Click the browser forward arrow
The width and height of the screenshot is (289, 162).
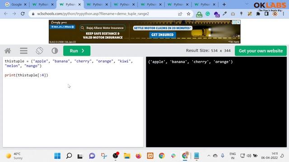[14, 14]
